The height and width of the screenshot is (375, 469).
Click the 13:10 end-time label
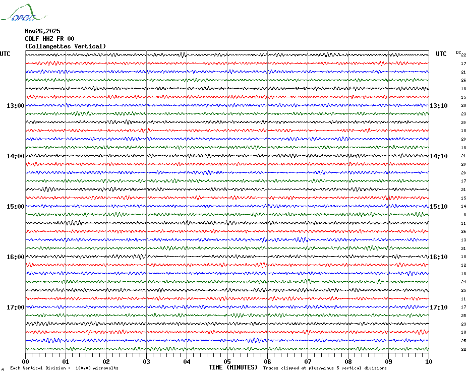coord(439,105)
